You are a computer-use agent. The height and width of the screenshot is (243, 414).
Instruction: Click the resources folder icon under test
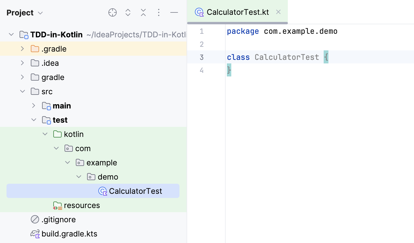[57, 205]
